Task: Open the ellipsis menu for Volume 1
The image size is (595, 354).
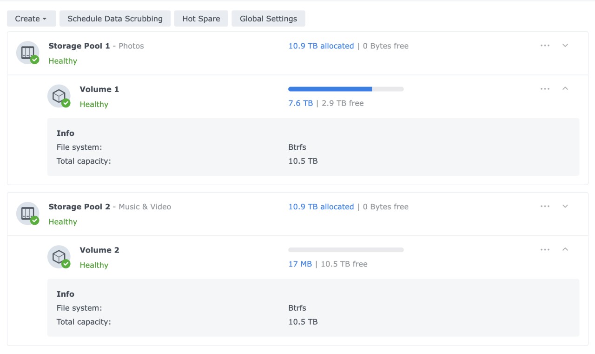Action: [545, 88]
